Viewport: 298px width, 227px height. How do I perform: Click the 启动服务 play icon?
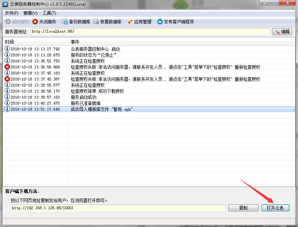coord(8,22)
